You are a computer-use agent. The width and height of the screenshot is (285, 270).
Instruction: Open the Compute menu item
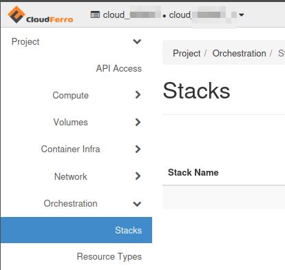(70, 95)
